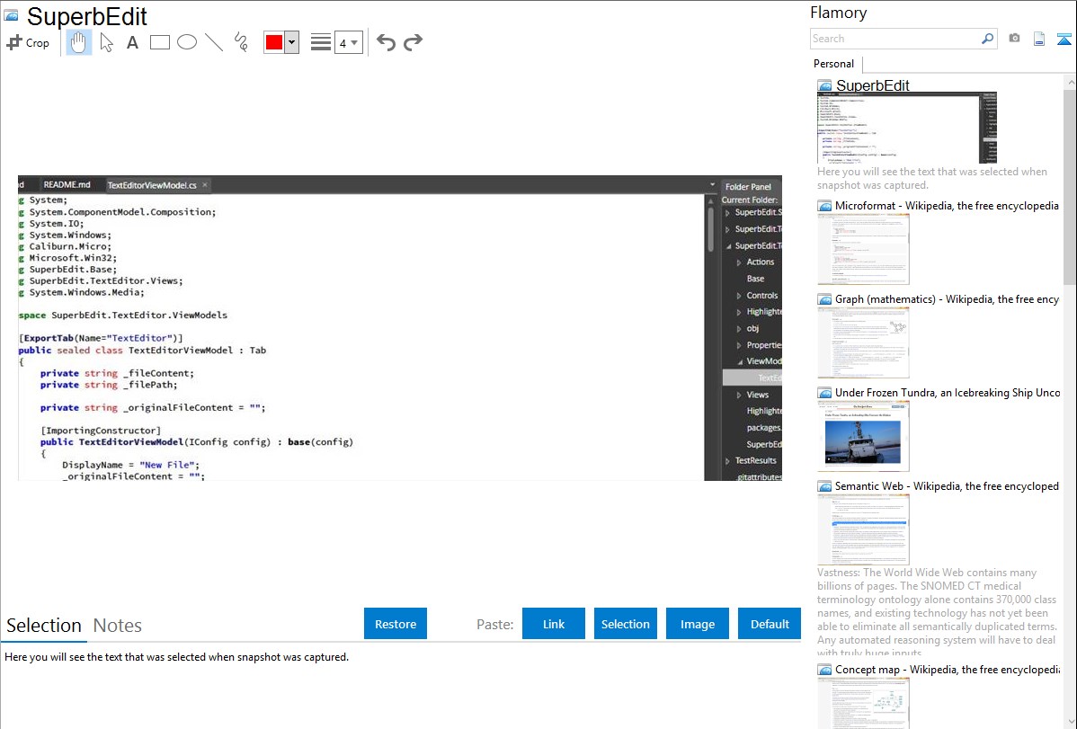Click the selected-text placeholder in the Selection pane
This screenshot has width=1077, height=729.
pyautogui.click(x=176, y=657)
